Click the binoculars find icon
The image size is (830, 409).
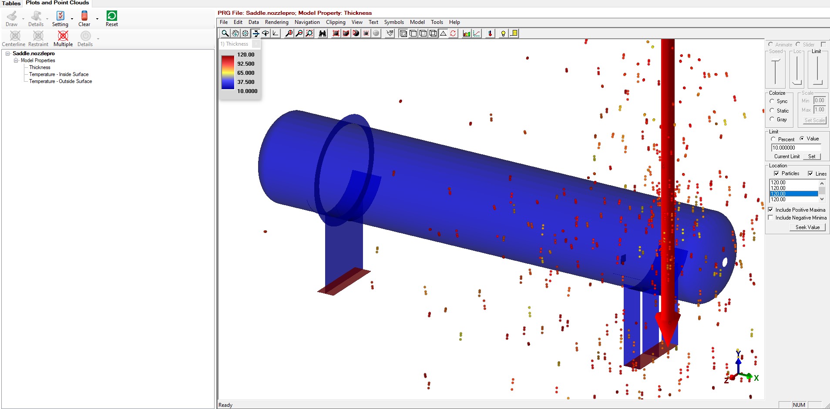pos(323,33)
